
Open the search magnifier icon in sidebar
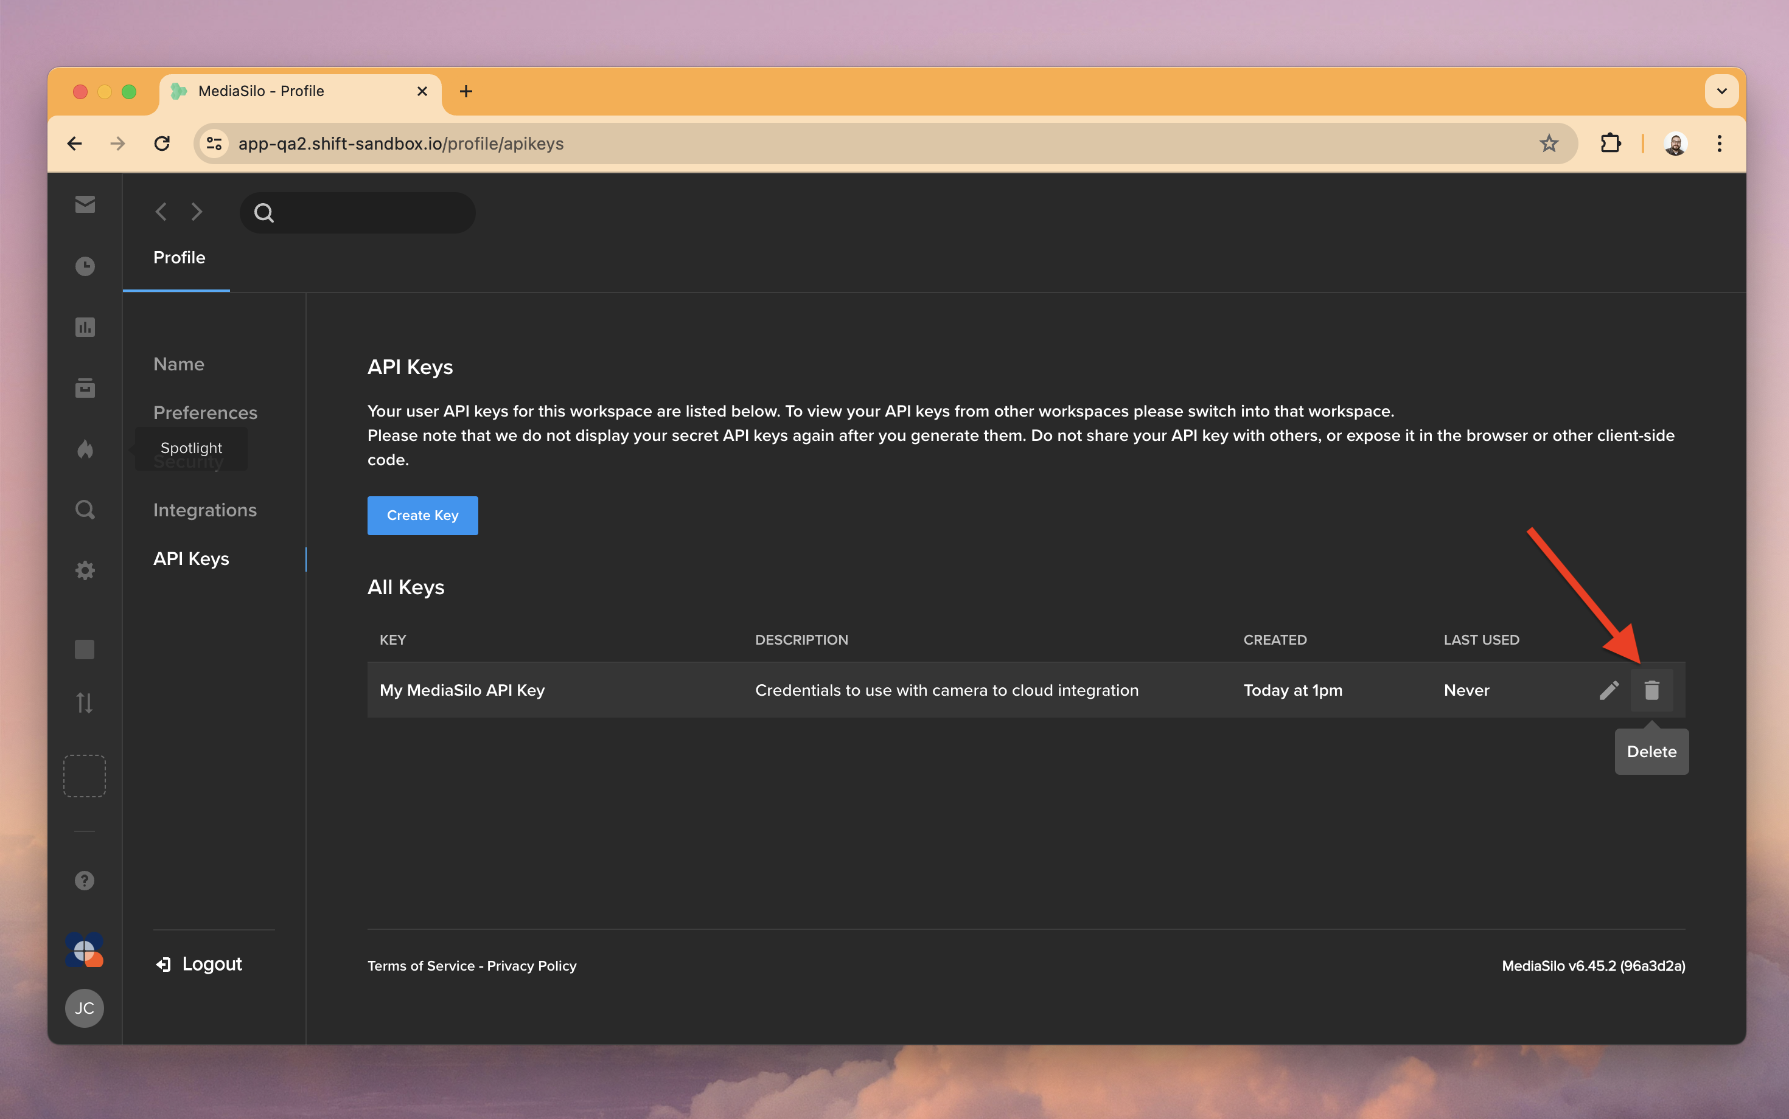click(85, 509)
